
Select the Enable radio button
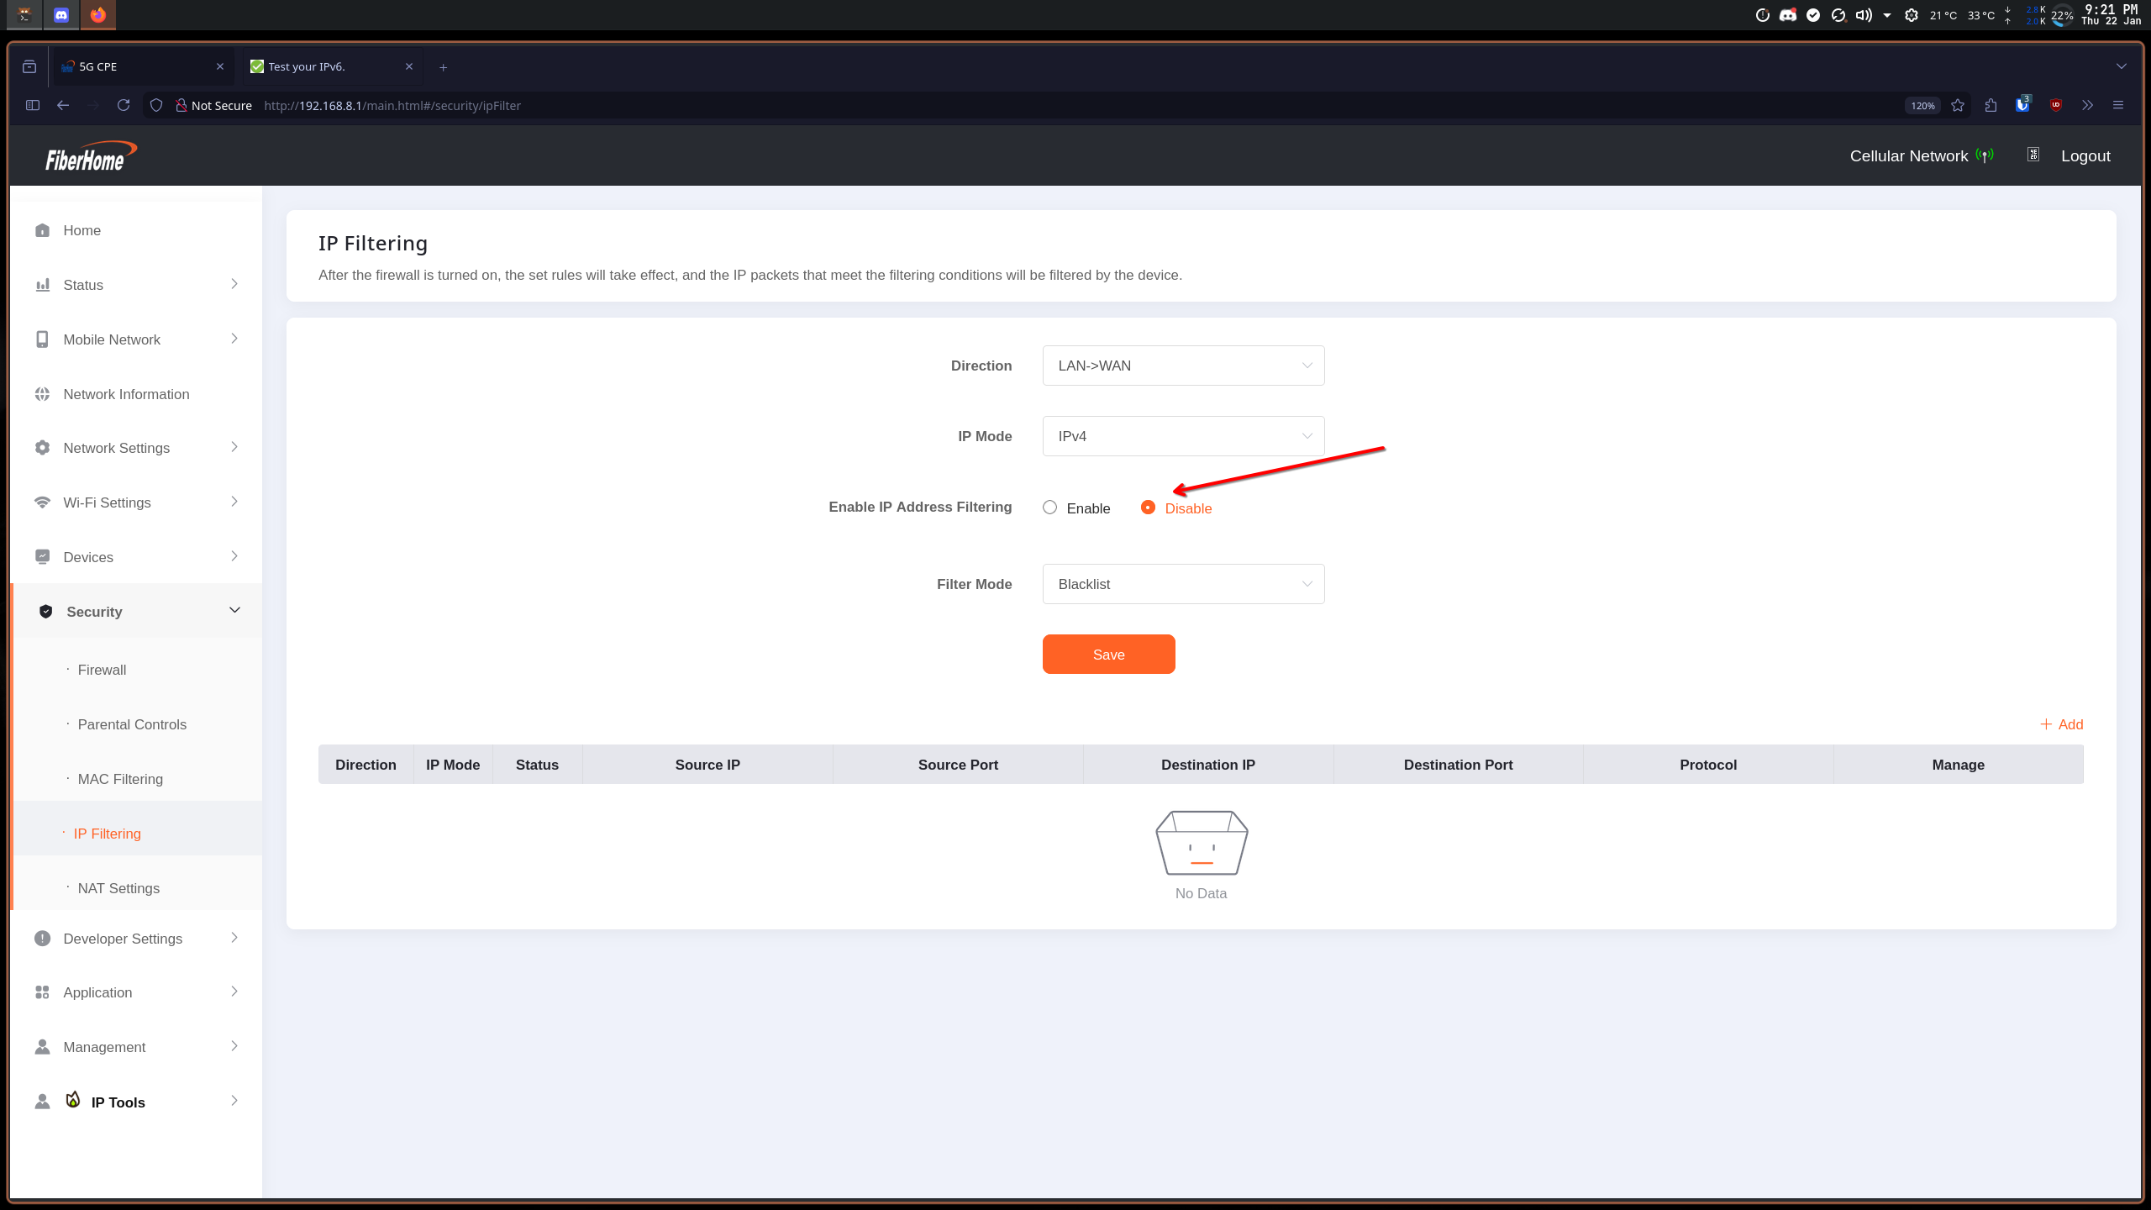(1049, 508)
